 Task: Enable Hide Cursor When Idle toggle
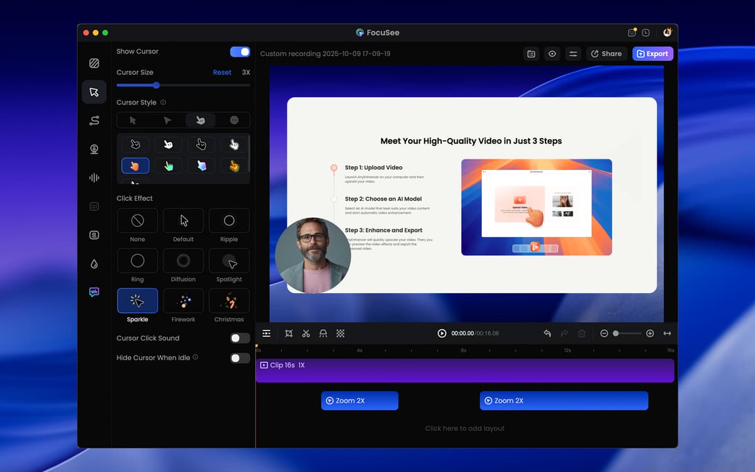pyautogui.click(x=240, y=358)
